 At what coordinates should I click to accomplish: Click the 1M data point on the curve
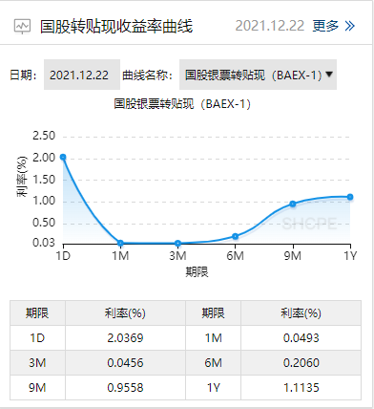point(120,243)
